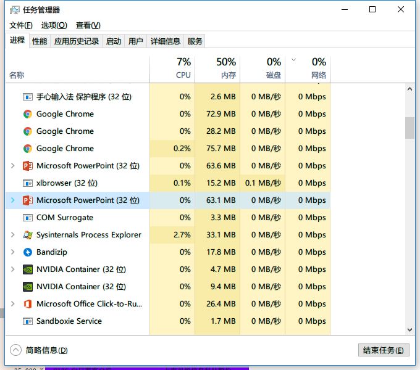Viewport: 420px width, 370px height.
Task: Collapse to 简略信息 view using the arrow
Action: tap(15, 350)
